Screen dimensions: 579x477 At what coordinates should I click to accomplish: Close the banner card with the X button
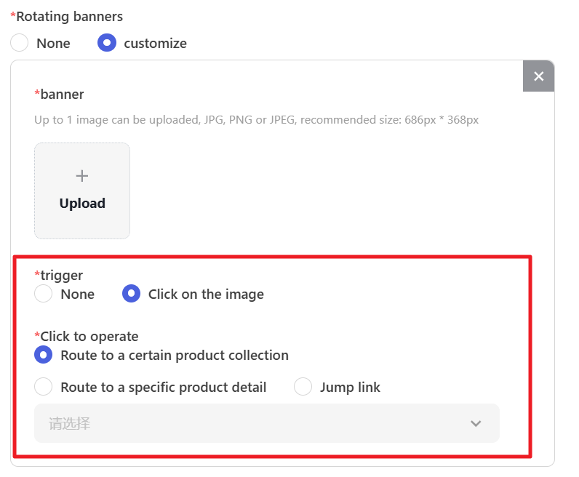538,76
